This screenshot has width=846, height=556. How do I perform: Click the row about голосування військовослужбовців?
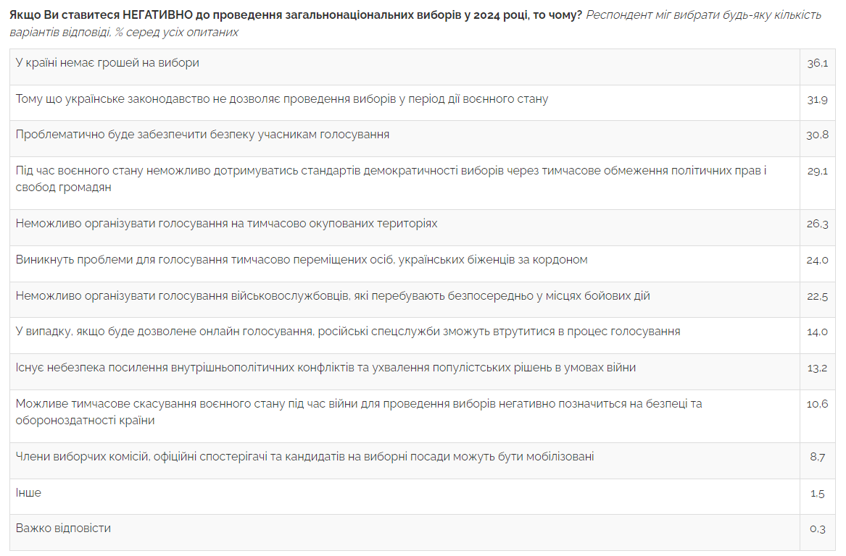click(333, 295)
